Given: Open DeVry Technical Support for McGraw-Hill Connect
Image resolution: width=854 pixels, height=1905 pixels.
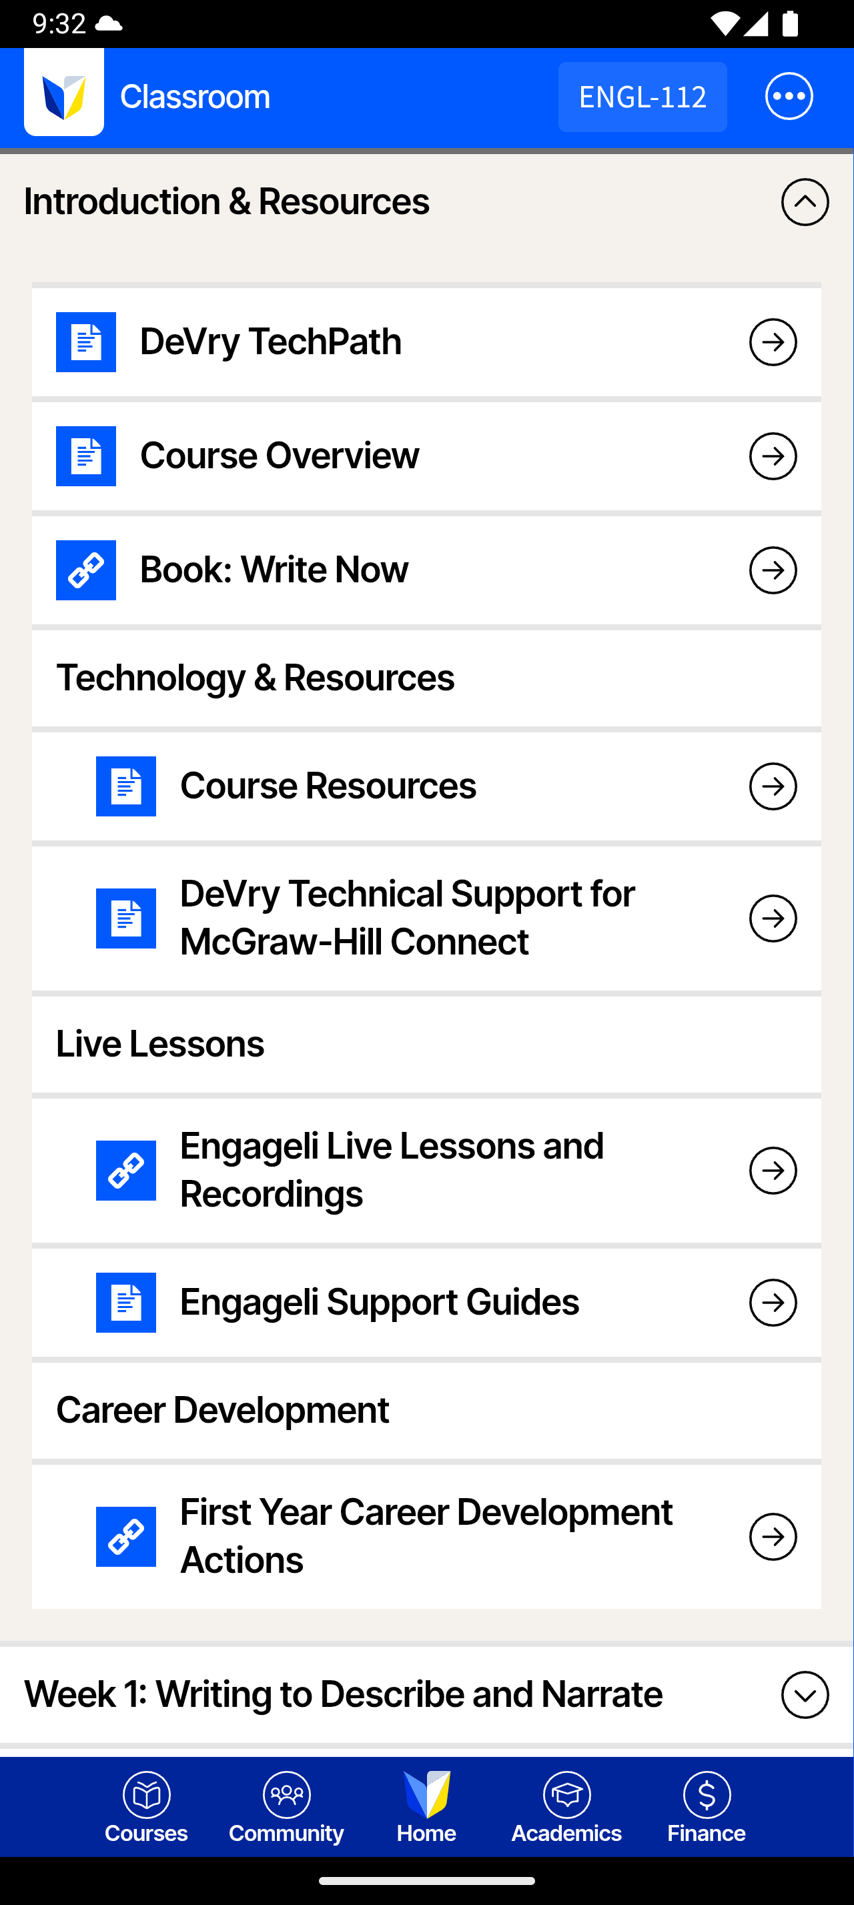Looking at the screenshot, I should 408,918.
